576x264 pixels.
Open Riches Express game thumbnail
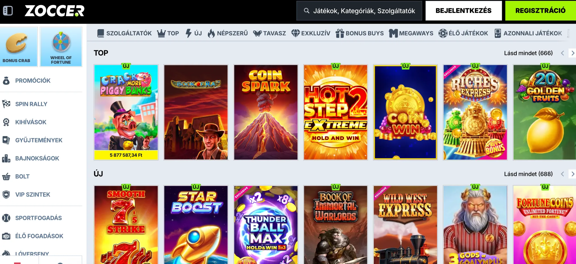(x=475, y=112)
